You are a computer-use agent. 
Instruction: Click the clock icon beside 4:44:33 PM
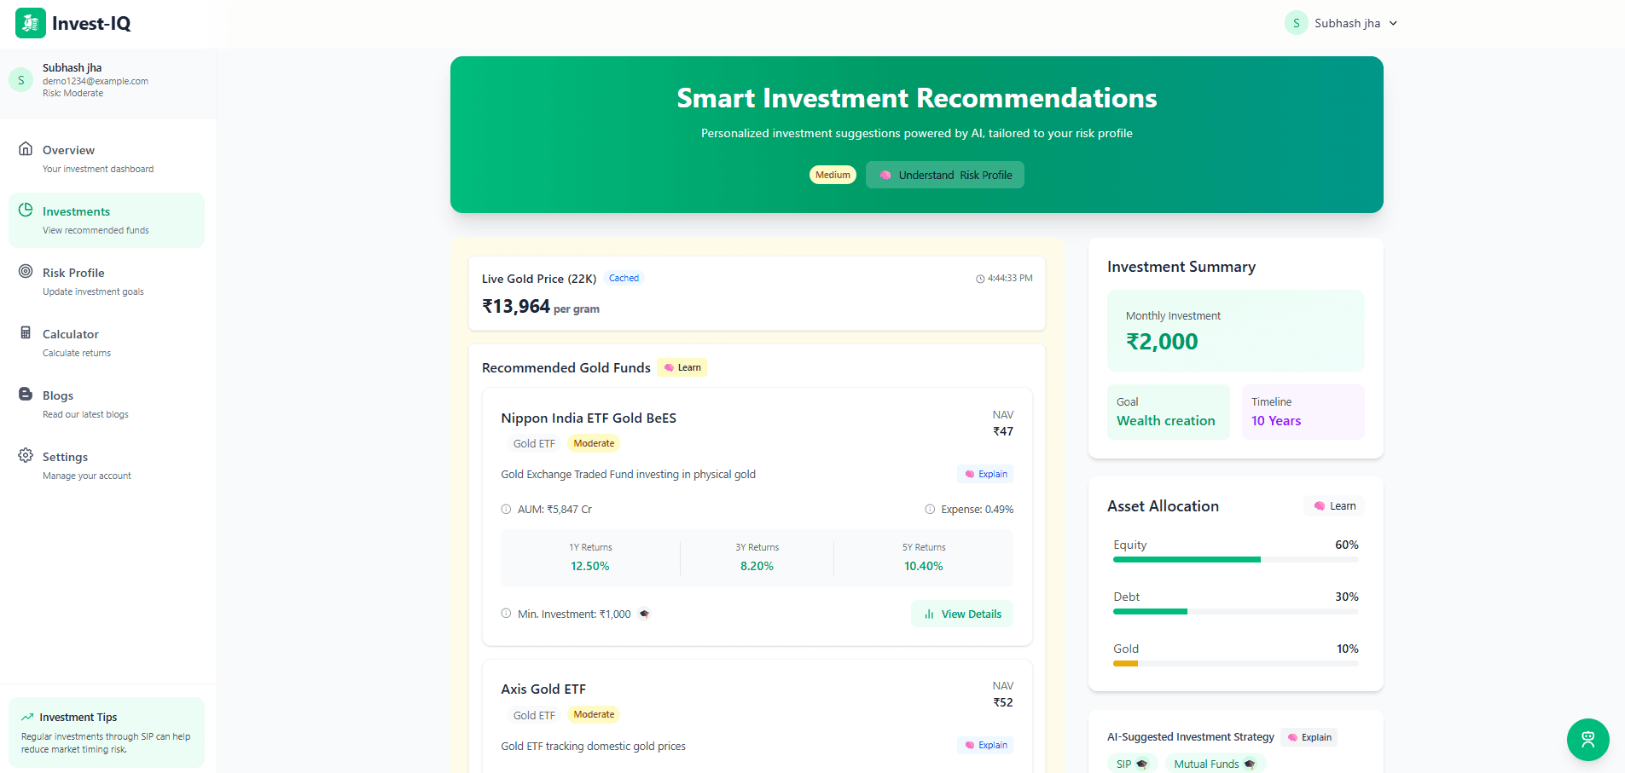(980, 279)
